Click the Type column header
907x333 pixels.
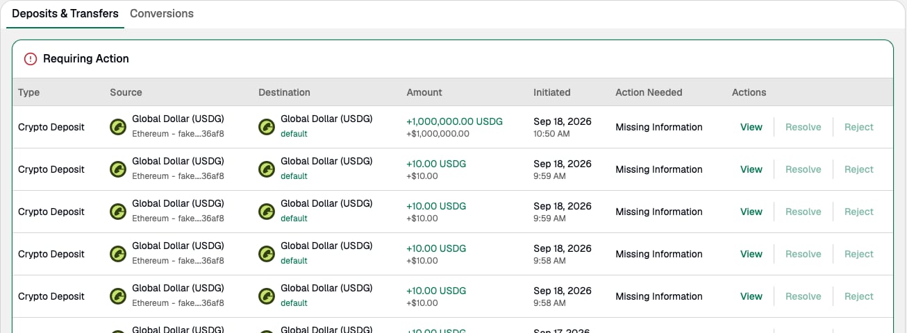[x=29, y=92]
